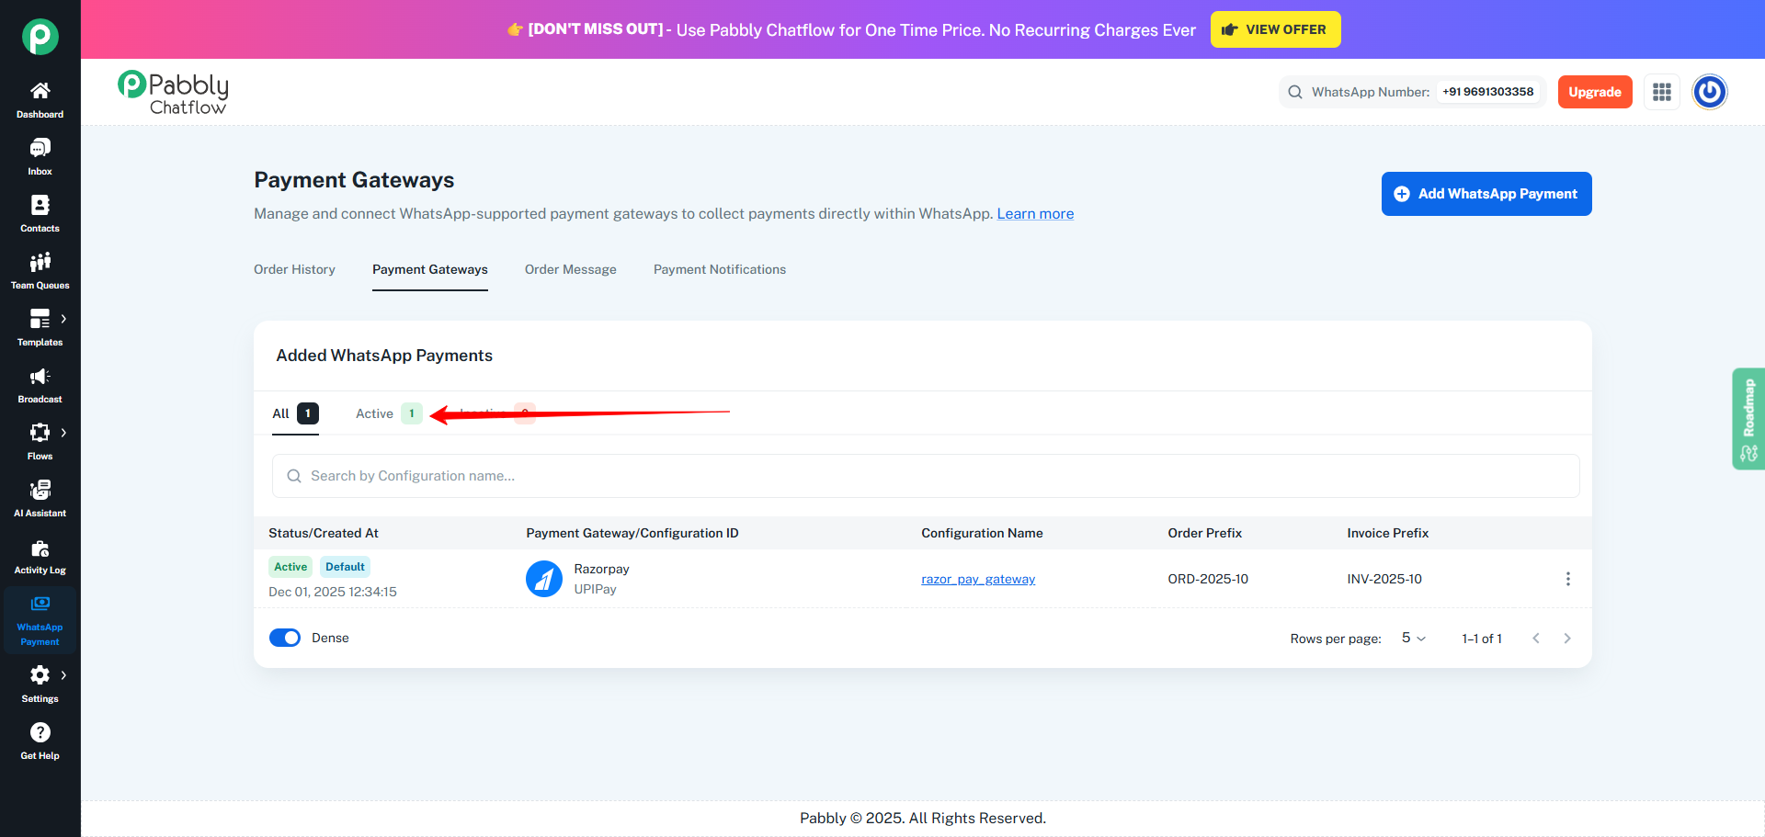Open the apps grid menu
The image size is (1765, 837).
tap(1662, 92)
